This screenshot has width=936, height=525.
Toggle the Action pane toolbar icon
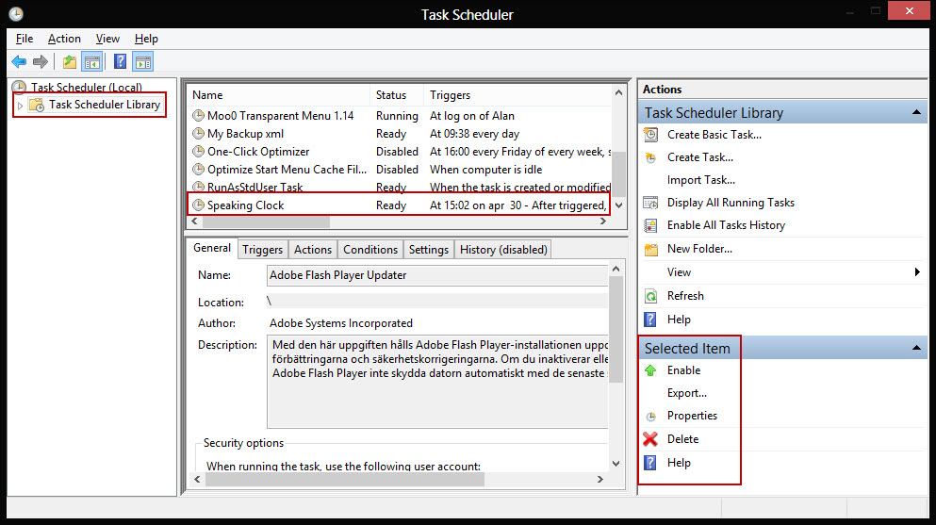pyautogui.click(x=143, y=61)
